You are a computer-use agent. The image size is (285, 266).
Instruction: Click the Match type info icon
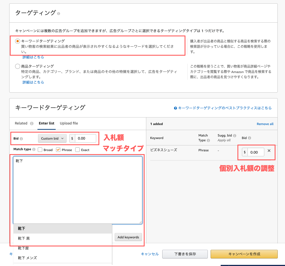pos(34,149)
